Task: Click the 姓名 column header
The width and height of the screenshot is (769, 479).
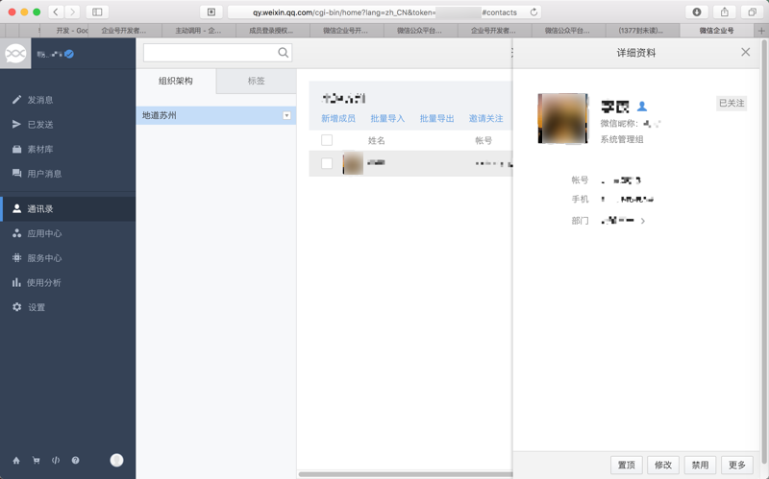Action: pyautogui.click(x=376, y=140)
